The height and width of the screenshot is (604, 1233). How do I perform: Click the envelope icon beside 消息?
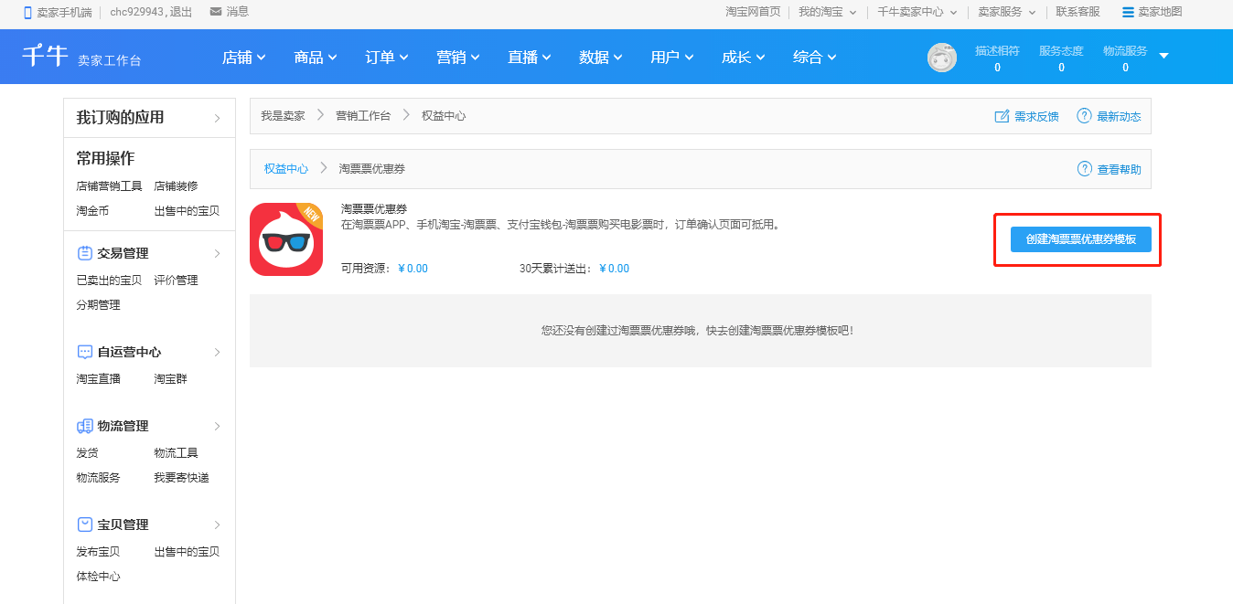coord(216,12)
